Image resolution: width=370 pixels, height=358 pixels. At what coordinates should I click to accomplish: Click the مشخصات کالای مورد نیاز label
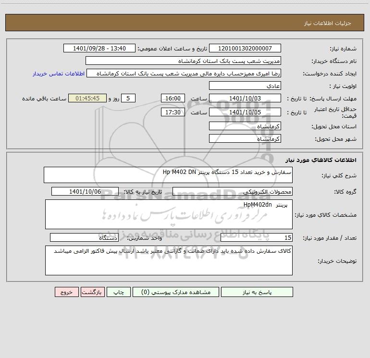(x=326, y=215)
